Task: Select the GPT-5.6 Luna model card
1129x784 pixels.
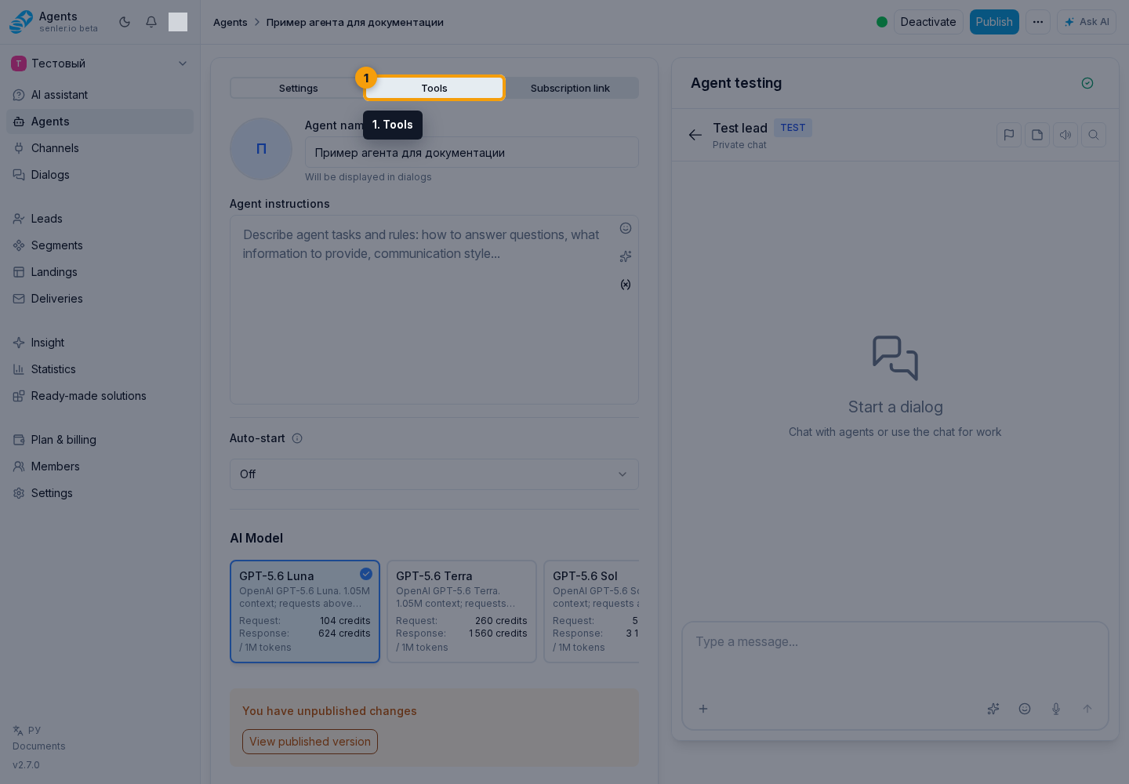Action: point(305,612)
